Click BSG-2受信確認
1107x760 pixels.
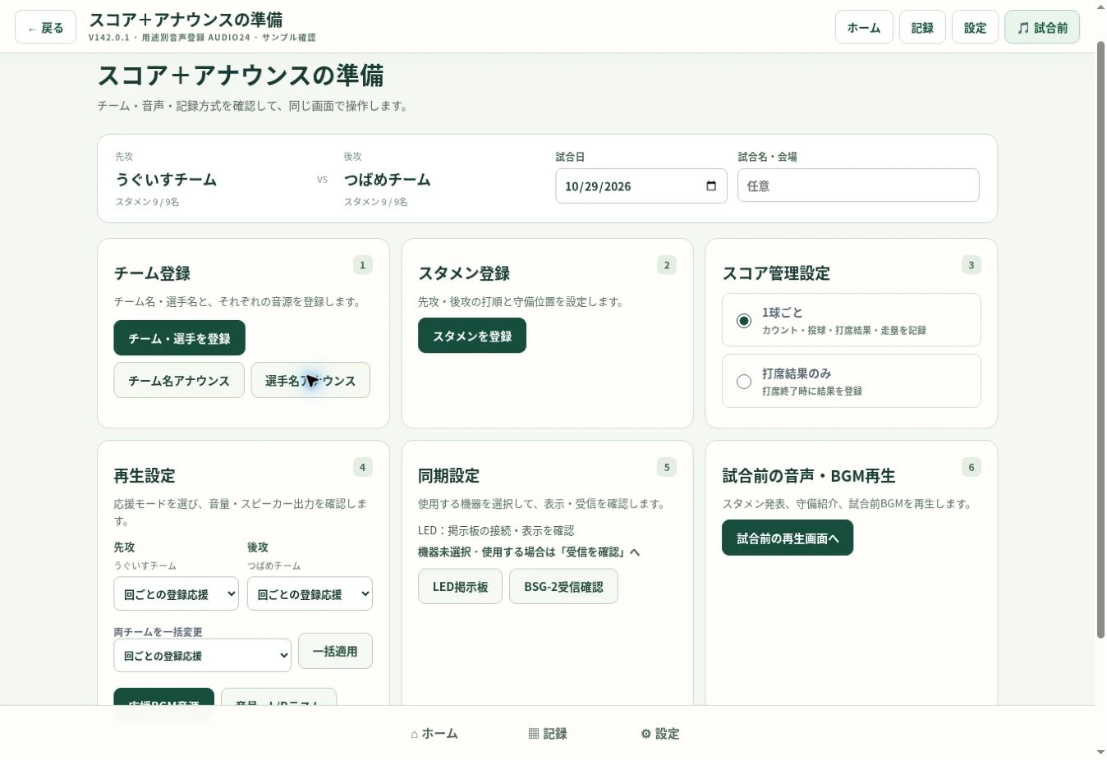coord(563,587)
